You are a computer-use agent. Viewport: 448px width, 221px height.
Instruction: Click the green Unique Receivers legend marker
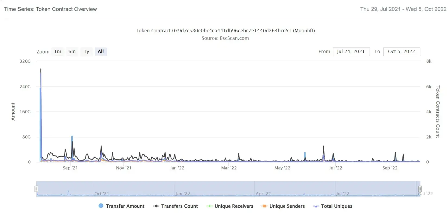point(209,206)
